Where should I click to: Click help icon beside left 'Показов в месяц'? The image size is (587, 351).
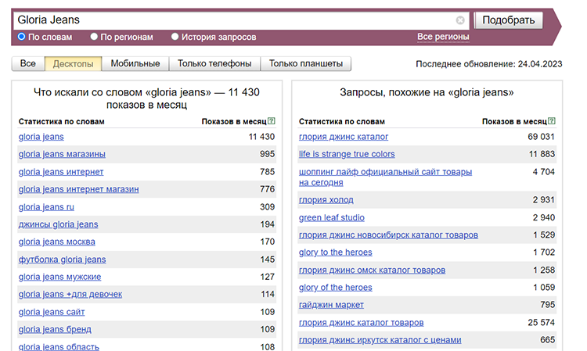point(272,121)
